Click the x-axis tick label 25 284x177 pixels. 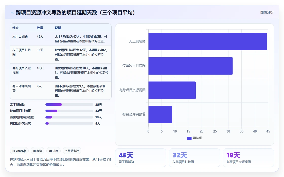(x=215, y=131)
